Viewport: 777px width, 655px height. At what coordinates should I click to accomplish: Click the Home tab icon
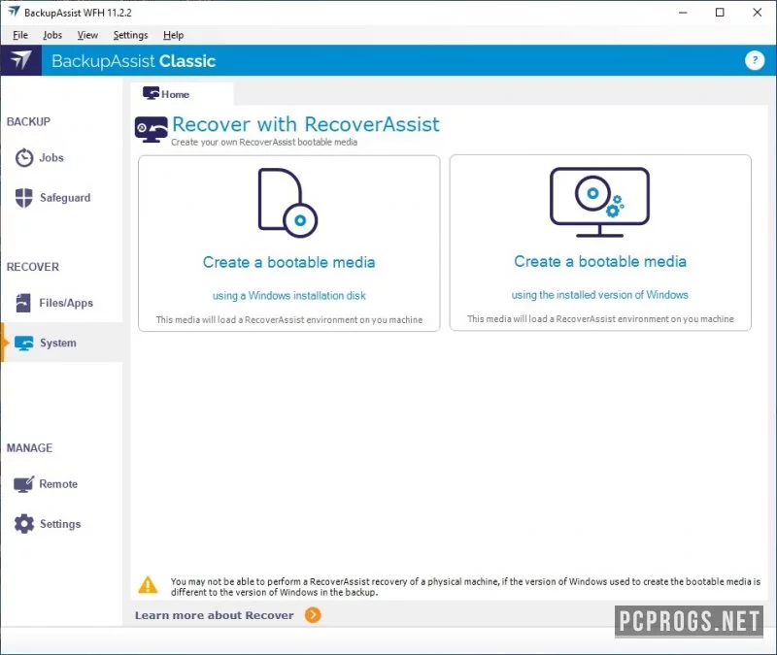[151, 93]
